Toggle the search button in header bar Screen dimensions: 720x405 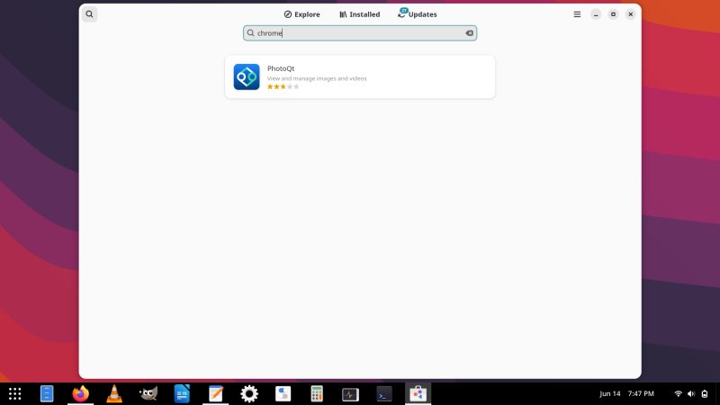(x=89, y=14)
